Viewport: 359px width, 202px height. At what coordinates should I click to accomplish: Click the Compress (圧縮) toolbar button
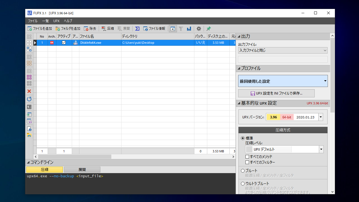tap(108, 29)
